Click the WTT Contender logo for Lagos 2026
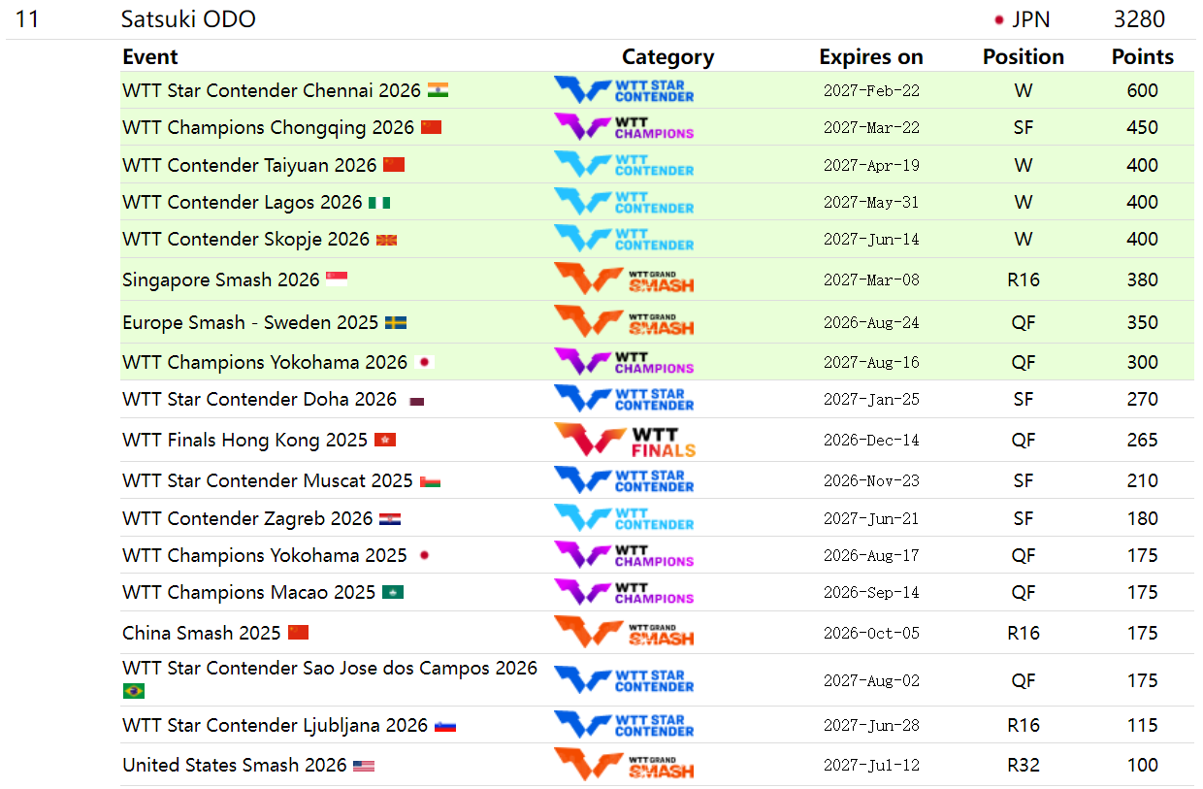1203x789 pixels. (x=624, y=202)
